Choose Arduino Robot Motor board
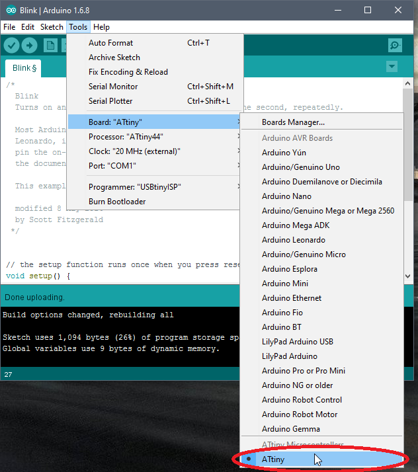Screen dimensions: 418x472 tap(322, 414)
